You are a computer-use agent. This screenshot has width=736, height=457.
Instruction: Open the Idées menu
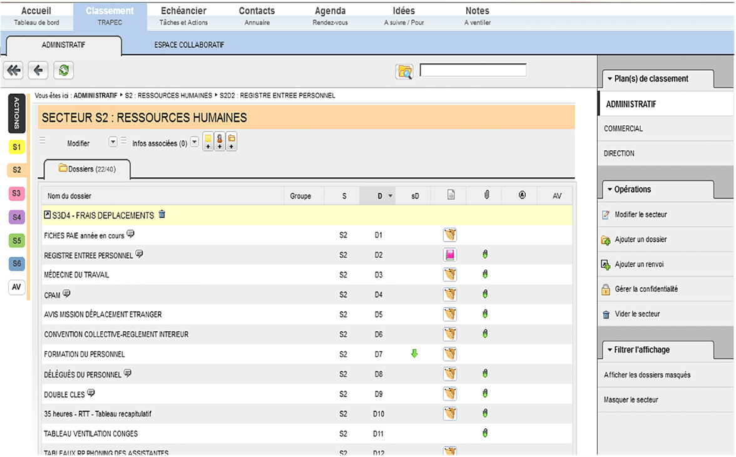404,16
